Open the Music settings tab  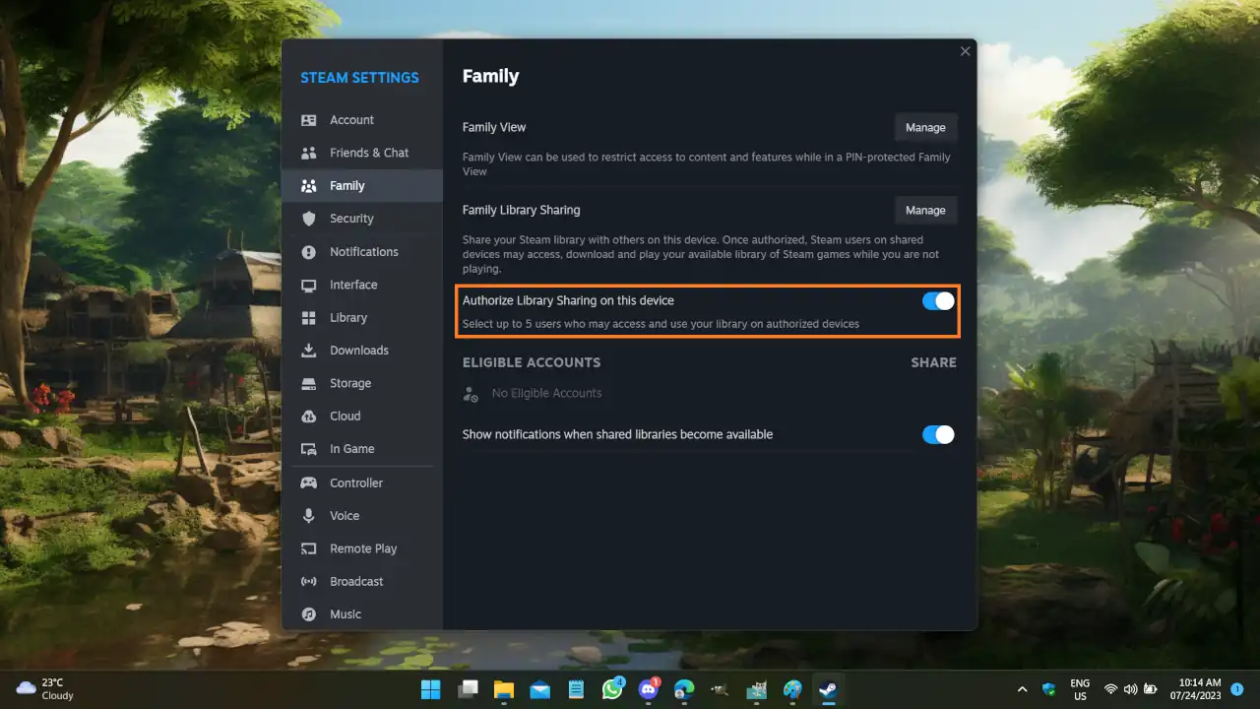362,614
